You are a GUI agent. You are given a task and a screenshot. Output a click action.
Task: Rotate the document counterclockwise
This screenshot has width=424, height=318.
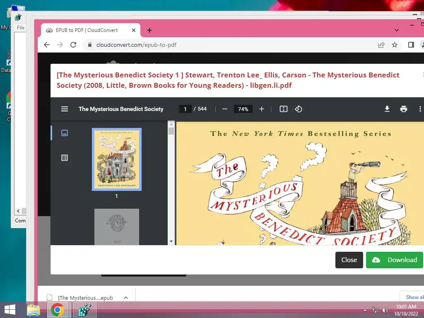[x=299, y=109]
